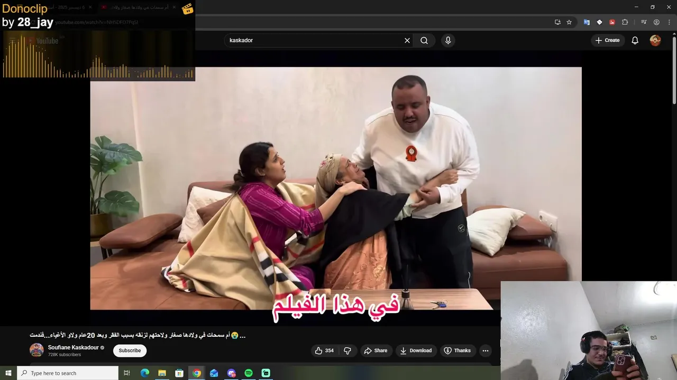Share the video
Image resolution: width=677 pixels, height=380 pixels.
click(376, 350)
